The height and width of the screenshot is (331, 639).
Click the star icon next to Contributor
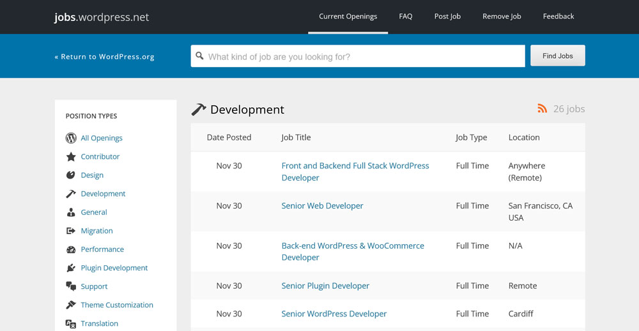click(71, 156)
